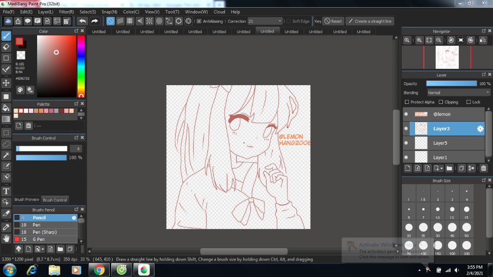The image size is (493, 277).
Task: Open Google Chrome from the taskbar
Action: [x=99, y=270]
